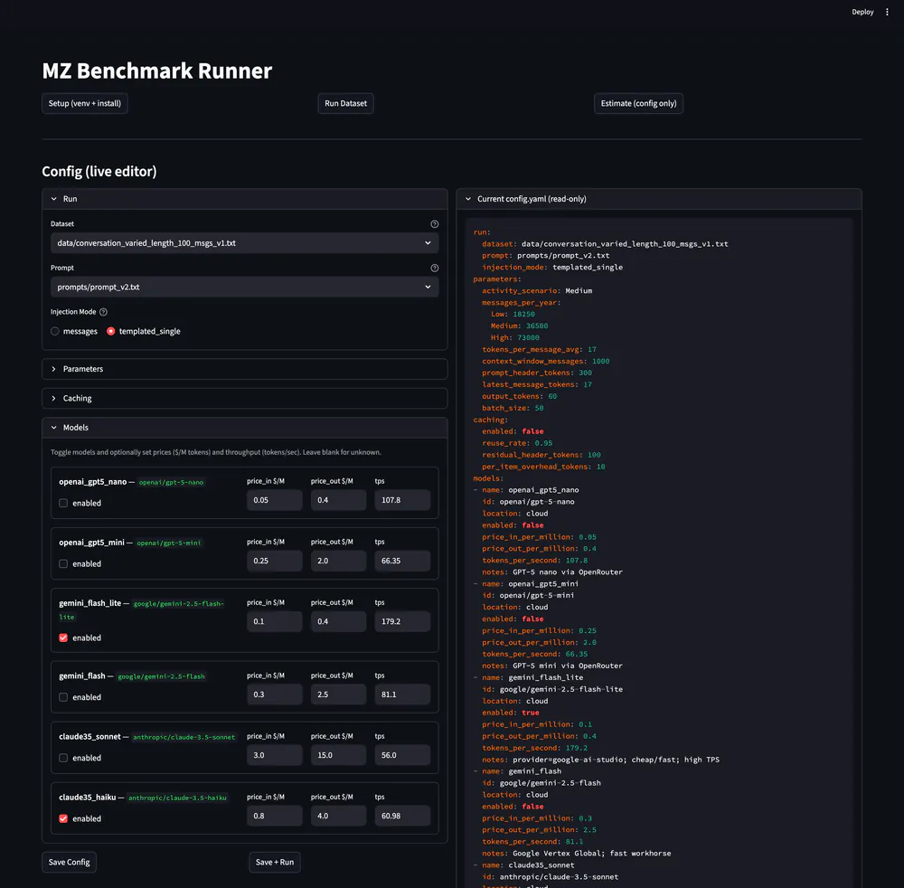
Task: Expand the Parameters section
Action: tap(242, 369)
